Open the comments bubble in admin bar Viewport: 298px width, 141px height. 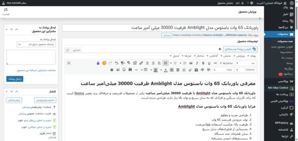pos(252,3)
